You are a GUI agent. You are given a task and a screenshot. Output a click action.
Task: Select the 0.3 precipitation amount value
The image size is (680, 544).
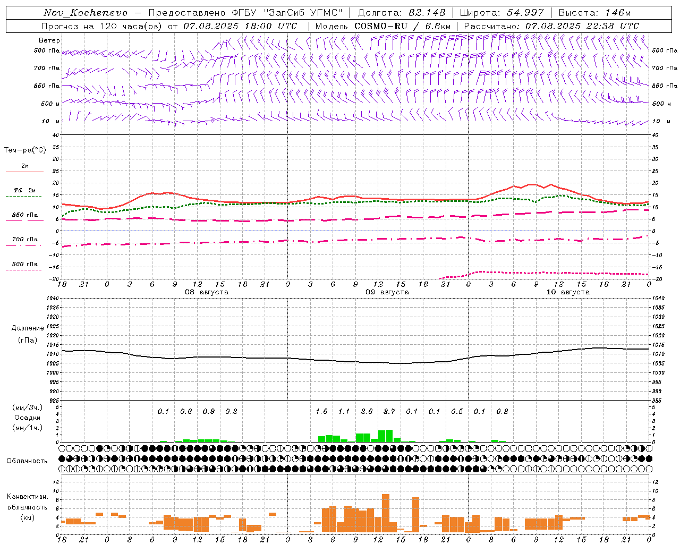point(502,411)
